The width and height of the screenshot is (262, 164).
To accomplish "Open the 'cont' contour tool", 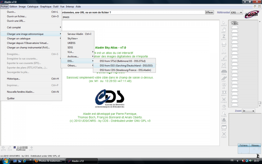I will point(224,107).
